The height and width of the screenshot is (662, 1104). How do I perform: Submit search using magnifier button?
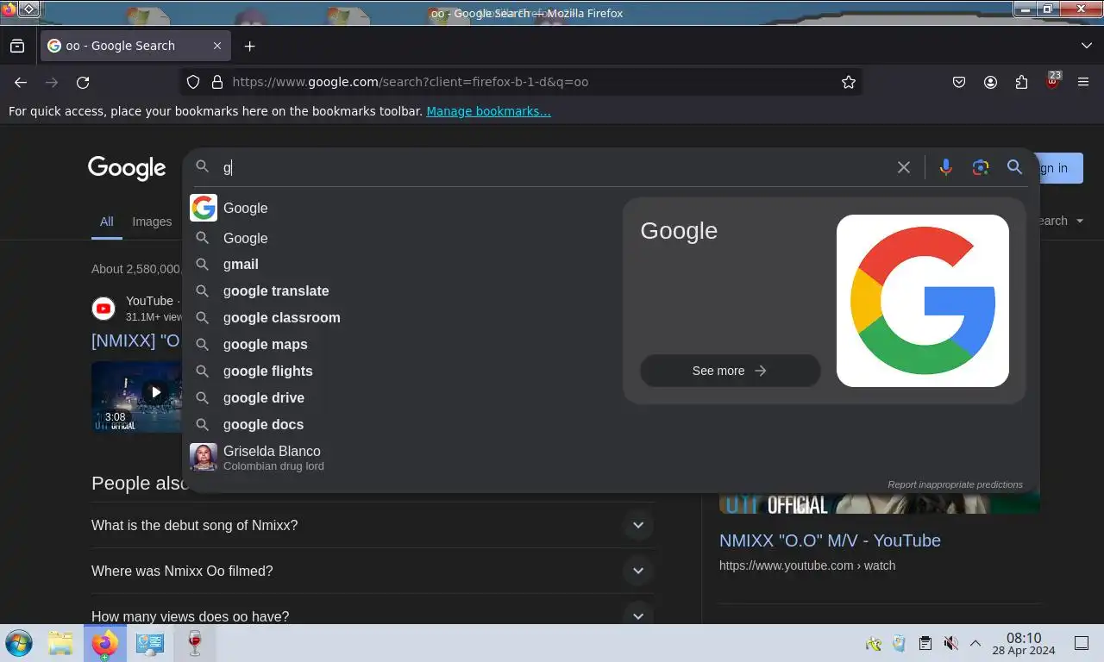point(1014,167)
